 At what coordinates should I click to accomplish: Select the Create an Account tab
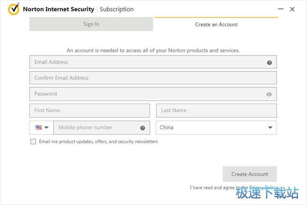pos(216,24)
